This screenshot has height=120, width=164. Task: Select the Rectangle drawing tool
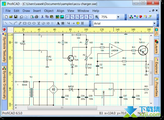click(x=25, y=23)
